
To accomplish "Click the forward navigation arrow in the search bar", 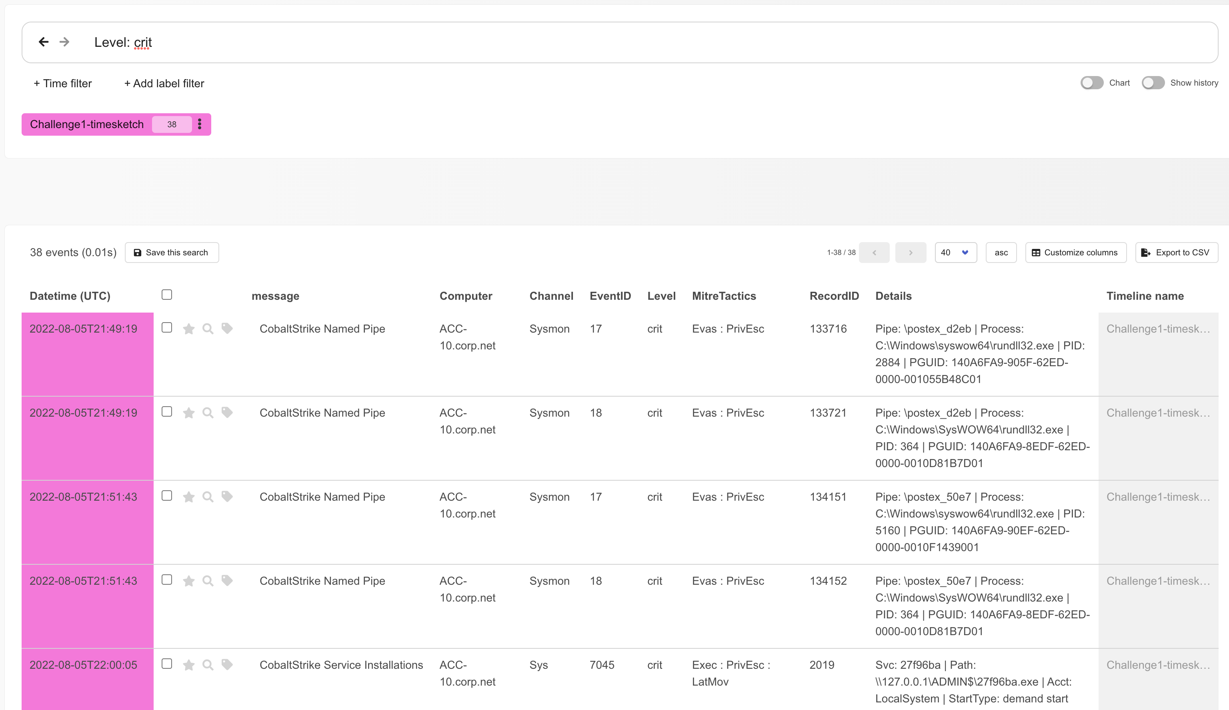I will coord(64,42).
